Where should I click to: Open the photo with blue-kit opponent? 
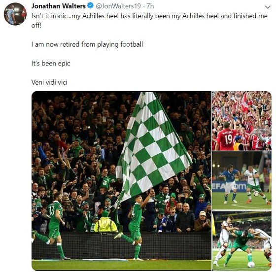tap(241, 181)
